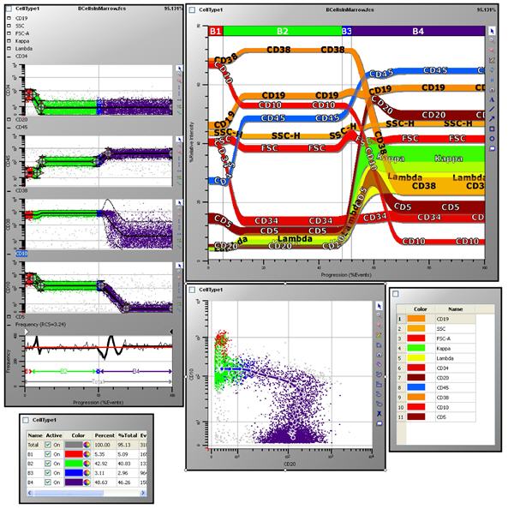Select pointer tool beside CD10 progression plot
The height and width of the screenshot is (509, 514).
pyautogui.click(x=179, y=266)
